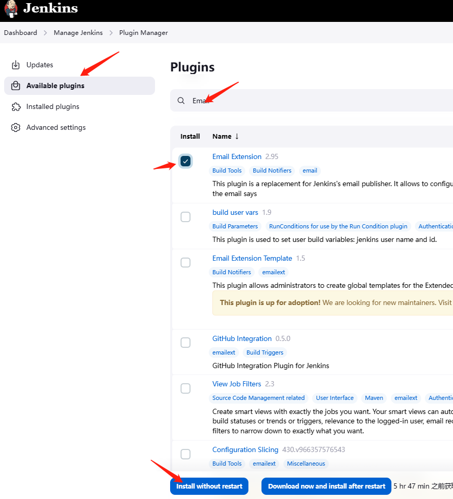Sort plugins by the Name column header
This screenshot has width=453, height=499.
225,136
